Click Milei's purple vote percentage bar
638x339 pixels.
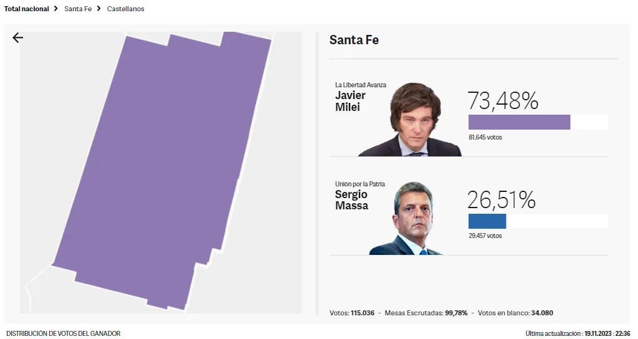point(519,122)
